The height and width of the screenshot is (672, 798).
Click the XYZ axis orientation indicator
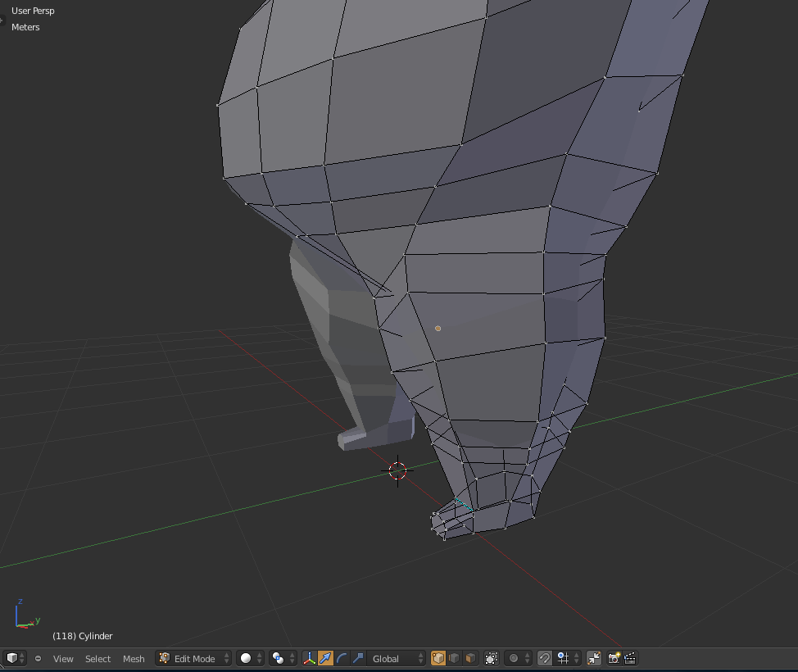(x=27, y=614)
